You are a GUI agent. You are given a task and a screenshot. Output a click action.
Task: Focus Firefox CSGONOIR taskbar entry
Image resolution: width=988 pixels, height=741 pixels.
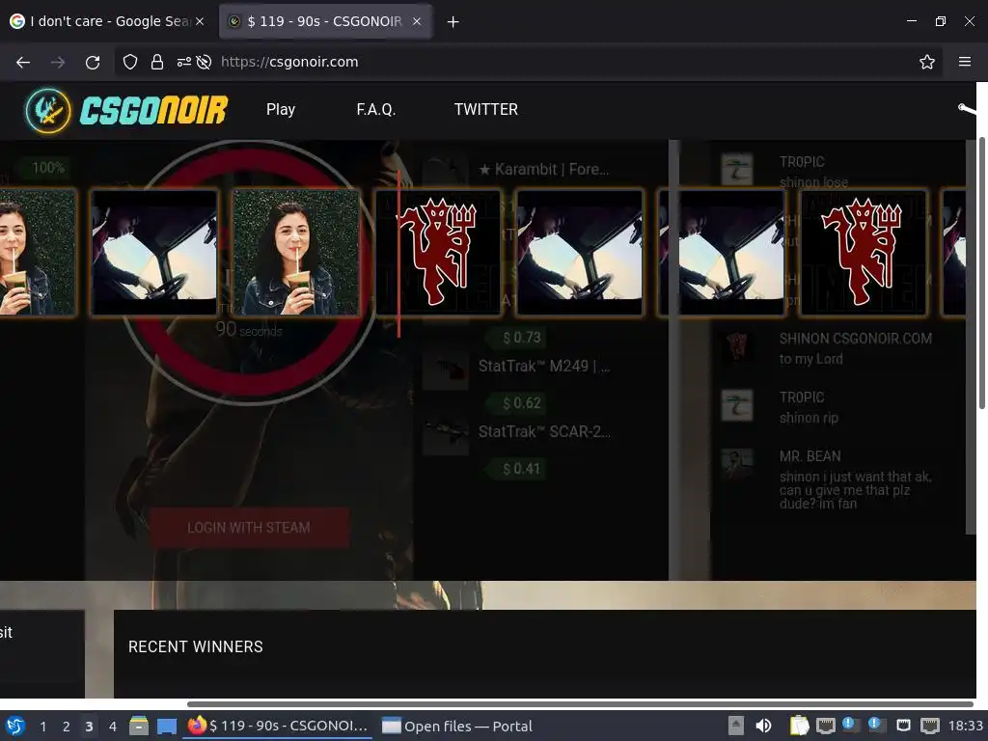277,726
